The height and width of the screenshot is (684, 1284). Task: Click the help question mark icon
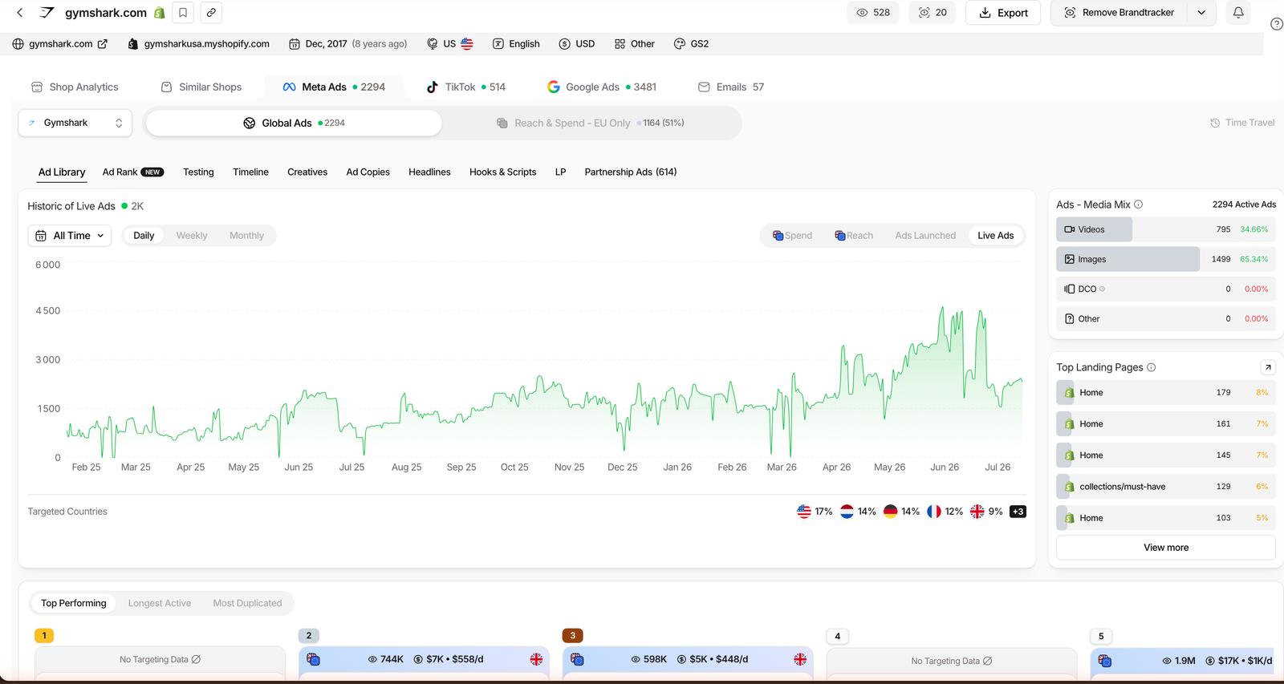point(1277,24)
